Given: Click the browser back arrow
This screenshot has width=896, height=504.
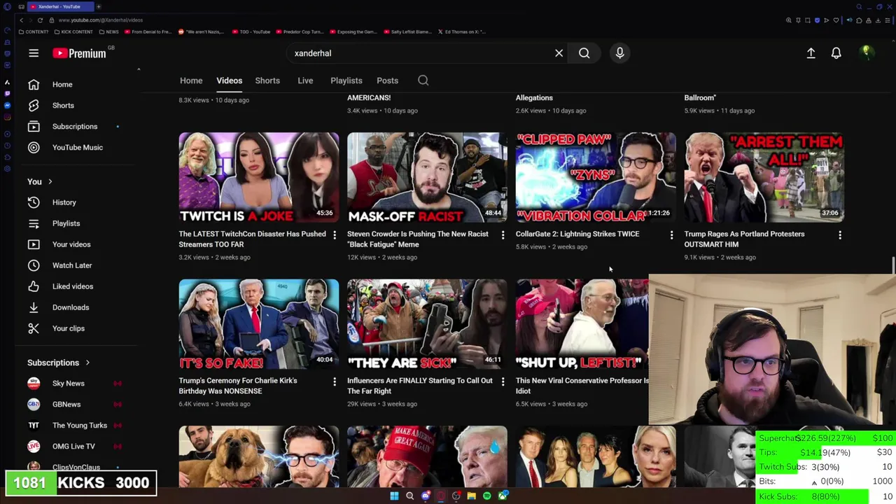Looking at the screenshot, I should 21,20.
